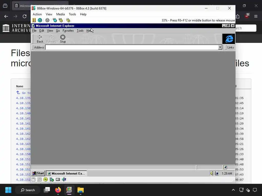262x196 pixels.
Task: Open Task View on the host taskbar
Action: point(47,190)
